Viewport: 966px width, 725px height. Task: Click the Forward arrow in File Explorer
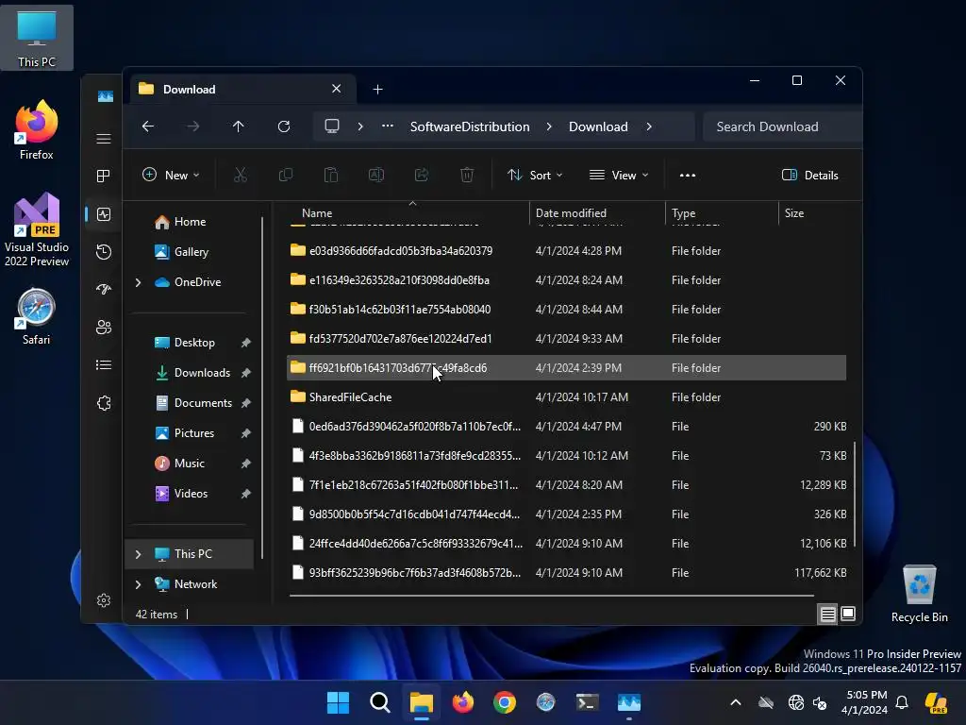tap(192, 126)
